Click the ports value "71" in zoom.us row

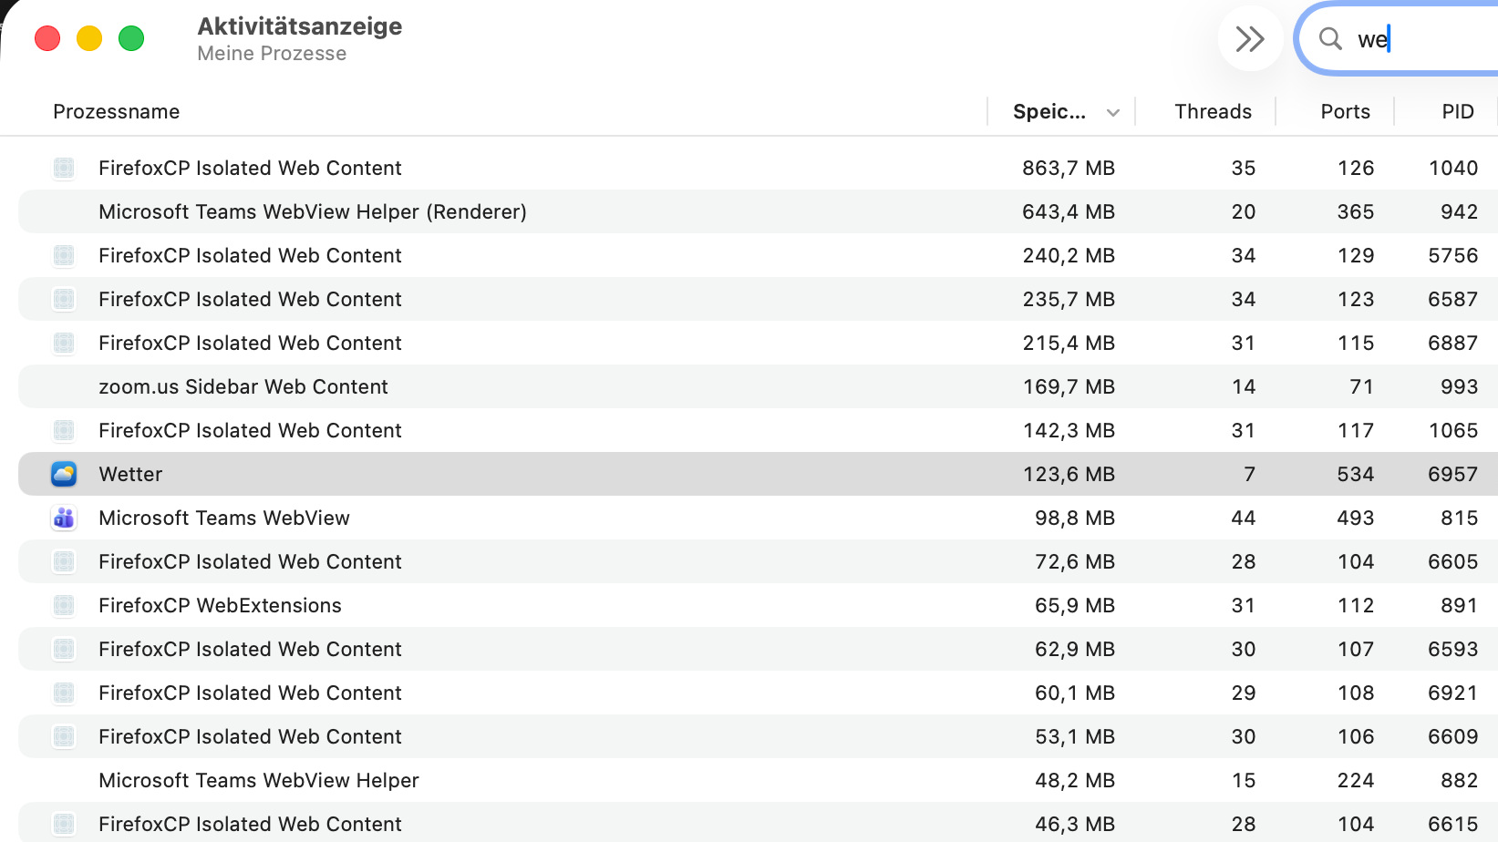point(1362,386)
